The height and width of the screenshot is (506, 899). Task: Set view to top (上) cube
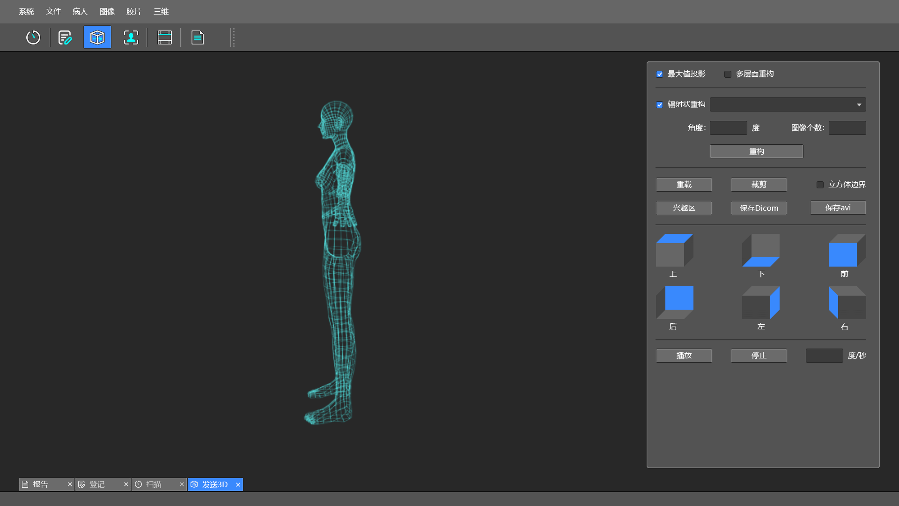(x=674, y=250)
